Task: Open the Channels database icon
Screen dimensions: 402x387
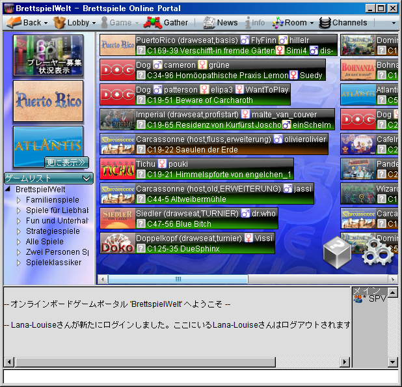Action: click(325, 23)
